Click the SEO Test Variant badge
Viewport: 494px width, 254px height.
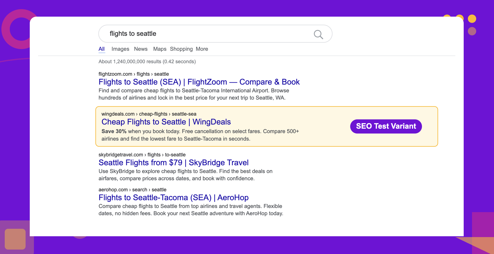coord(386,126)
